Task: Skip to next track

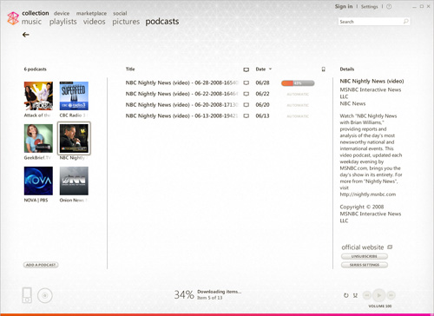Action: [391, 295]
